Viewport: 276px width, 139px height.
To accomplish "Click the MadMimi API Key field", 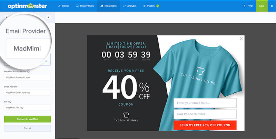I will coord(27,108).
